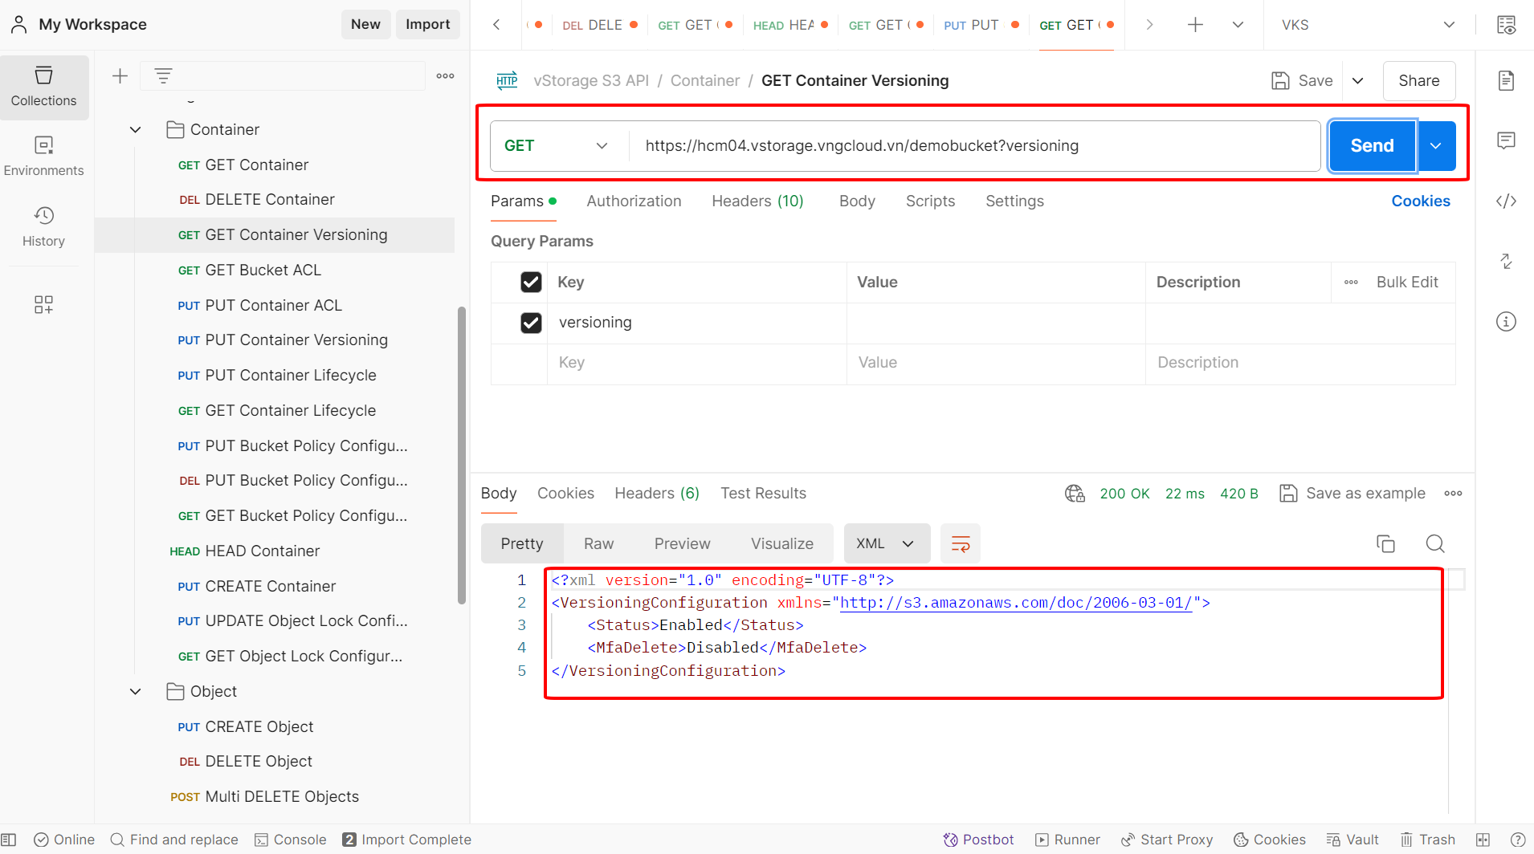Open a new request tab with plus icon
Viewport: 1534px width, 854px height.
1195,25
